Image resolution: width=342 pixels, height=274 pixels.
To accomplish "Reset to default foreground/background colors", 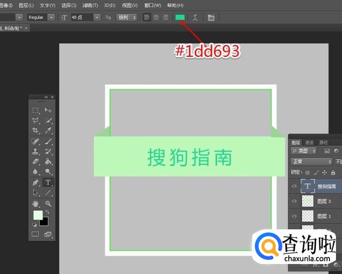I will tap(35, 224).
